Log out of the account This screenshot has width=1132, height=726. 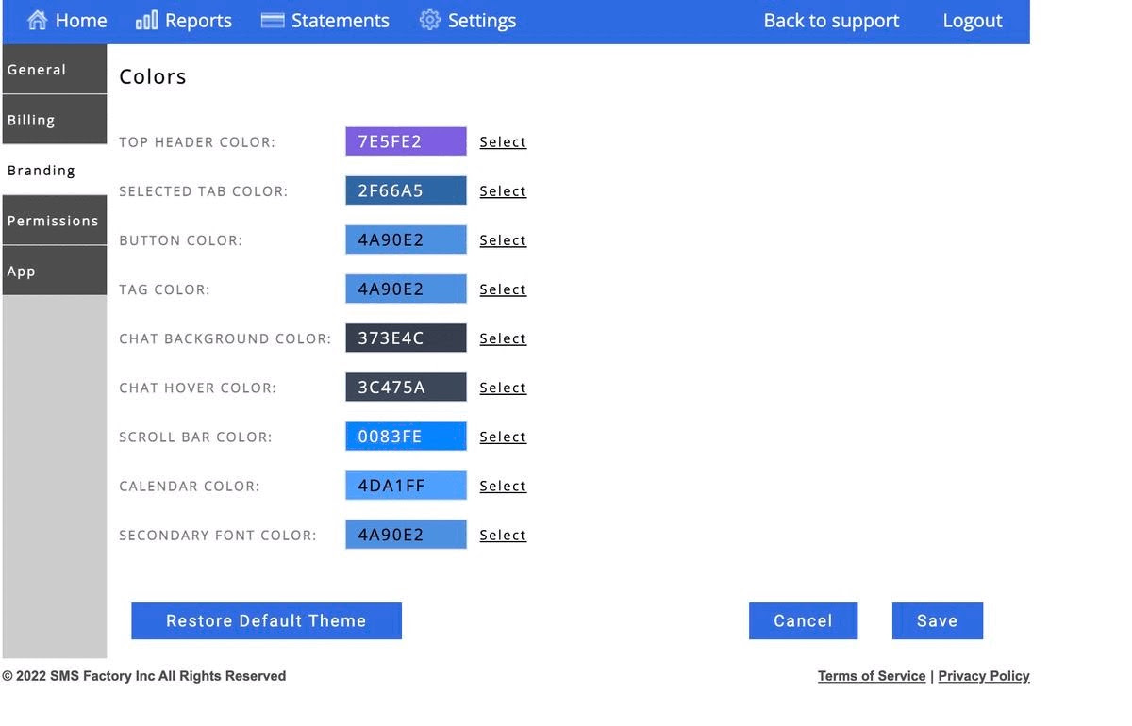click(973, 20)
